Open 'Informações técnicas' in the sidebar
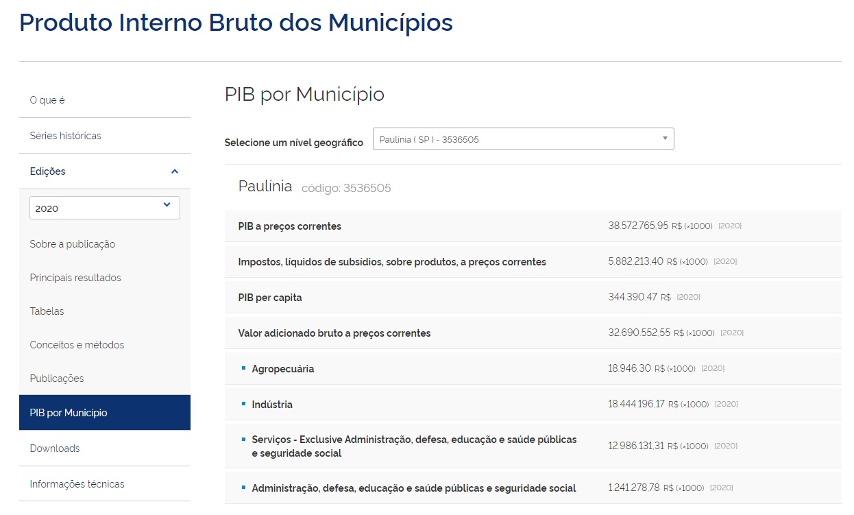This screenshot has width=854, height=515. point(77,484)
